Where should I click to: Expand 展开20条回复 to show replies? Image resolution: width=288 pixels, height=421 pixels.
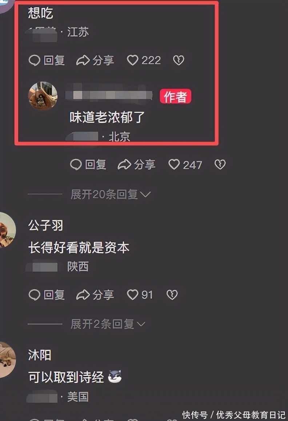pyautogui.click(x=111, y=194)
